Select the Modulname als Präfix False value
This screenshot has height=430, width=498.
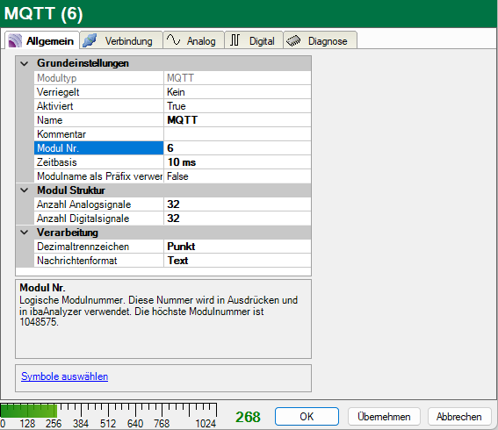237,176
